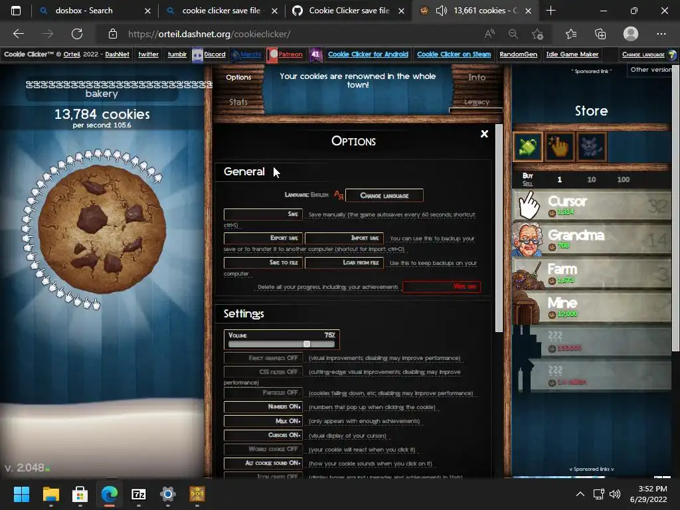Open the browser tab actions icon

(x=16, y=11)
